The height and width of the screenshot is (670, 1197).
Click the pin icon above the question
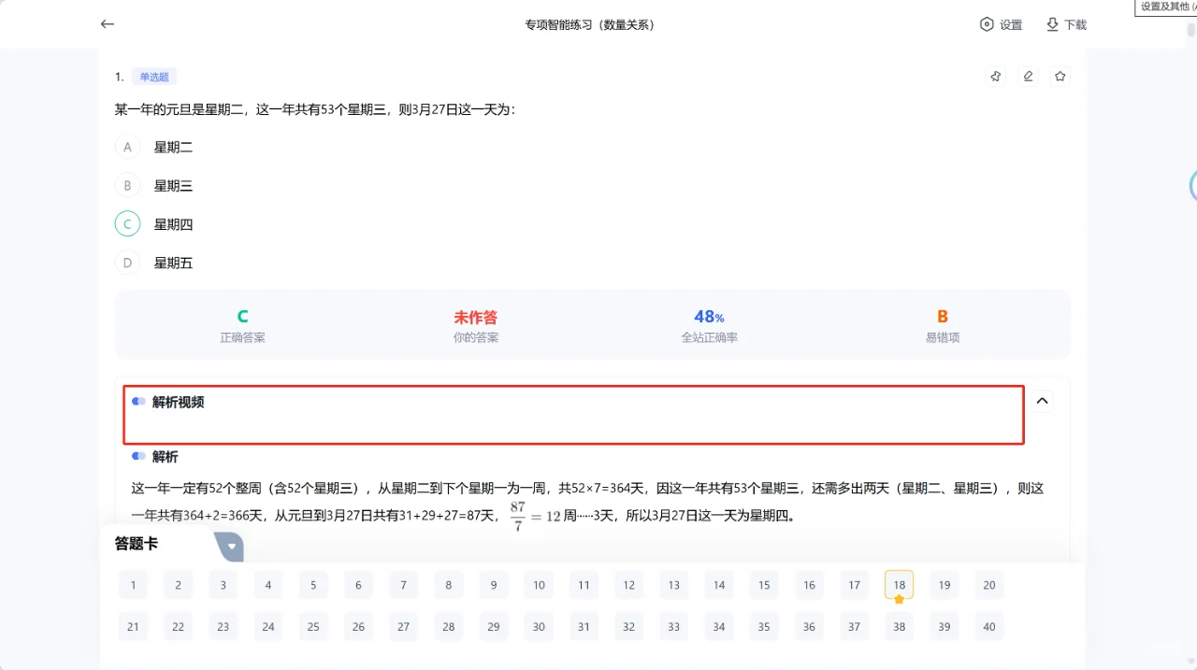[995, 76]
